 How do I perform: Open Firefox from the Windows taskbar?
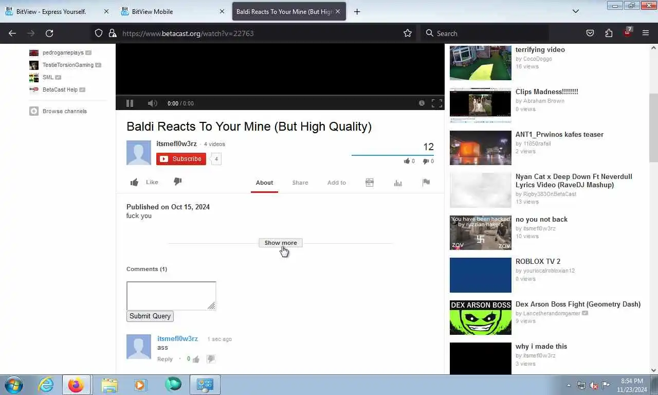tap(76, 385)
